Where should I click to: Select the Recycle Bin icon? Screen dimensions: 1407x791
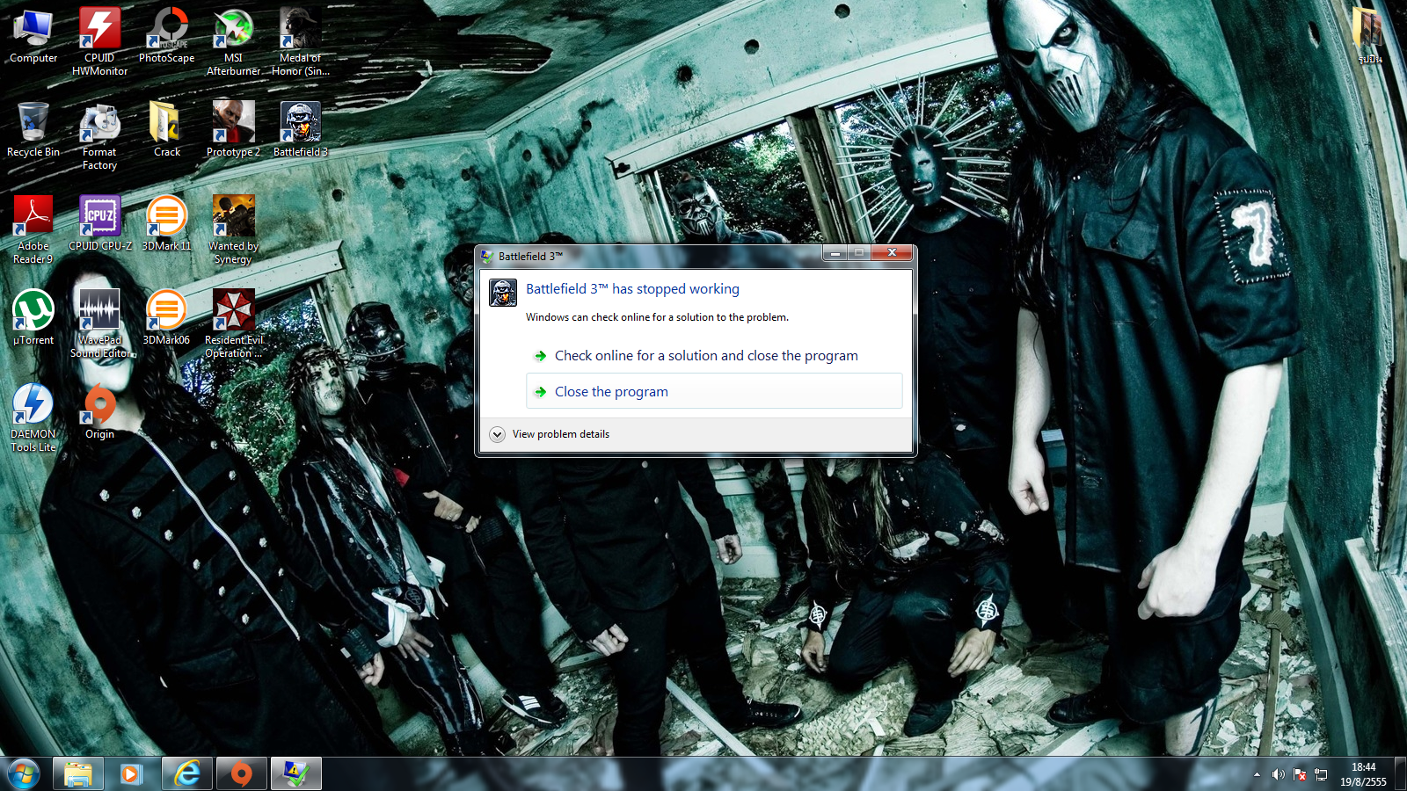click(33, 129)
